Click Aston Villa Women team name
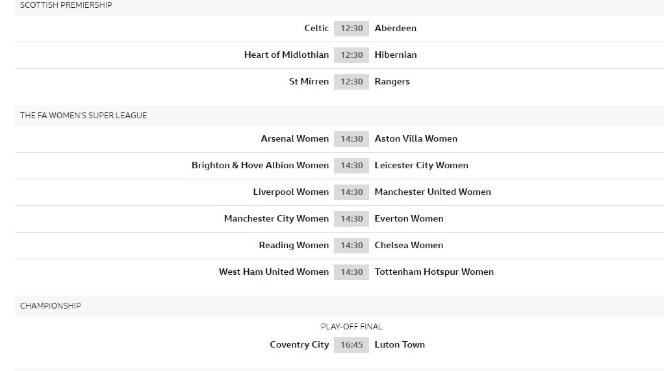This screenshot has height=371, width=664. point(416,138)
